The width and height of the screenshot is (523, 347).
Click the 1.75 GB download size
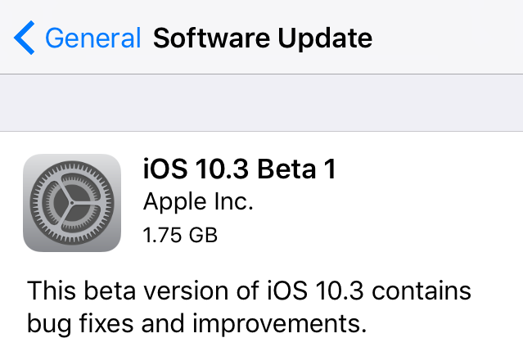(x=180, y=236)
